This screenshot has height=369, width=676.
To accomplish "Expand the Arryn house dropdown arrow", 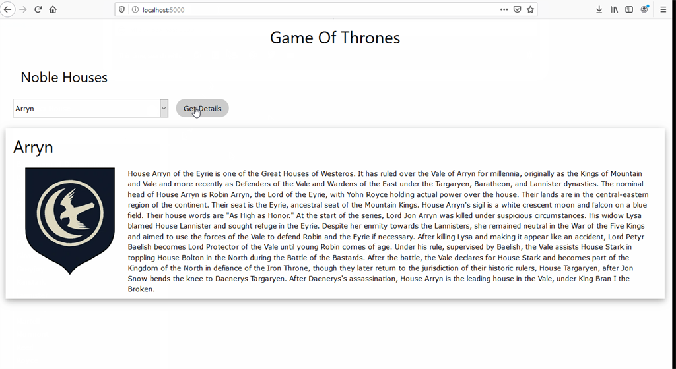I will tap(164, 108).
